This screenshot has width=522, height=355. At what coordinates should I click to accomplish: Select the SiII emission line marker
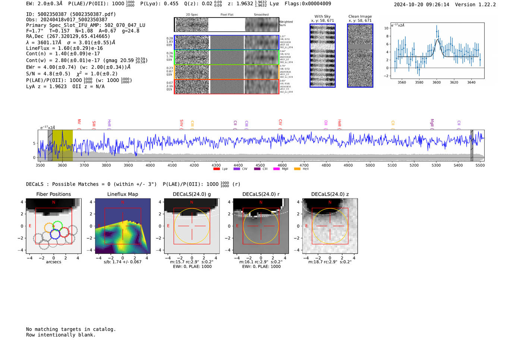94,125
